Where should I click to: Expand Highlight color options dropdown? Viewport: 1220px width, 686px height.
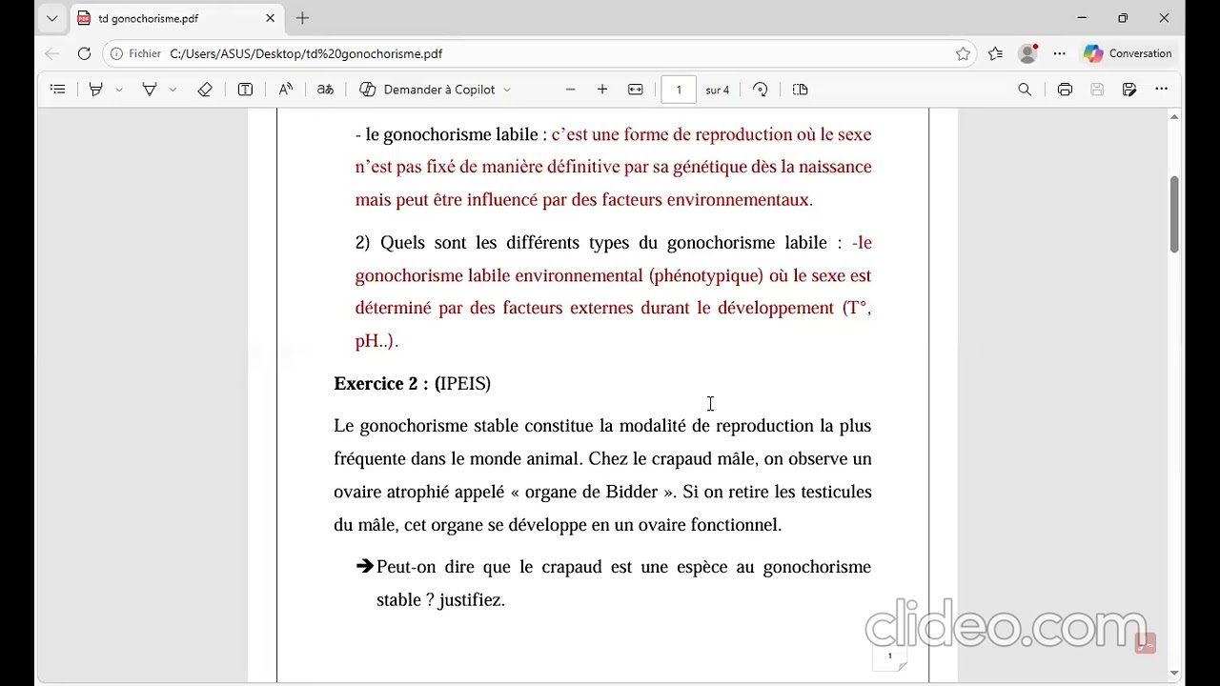pyautogui.click(x=119, y=90)
